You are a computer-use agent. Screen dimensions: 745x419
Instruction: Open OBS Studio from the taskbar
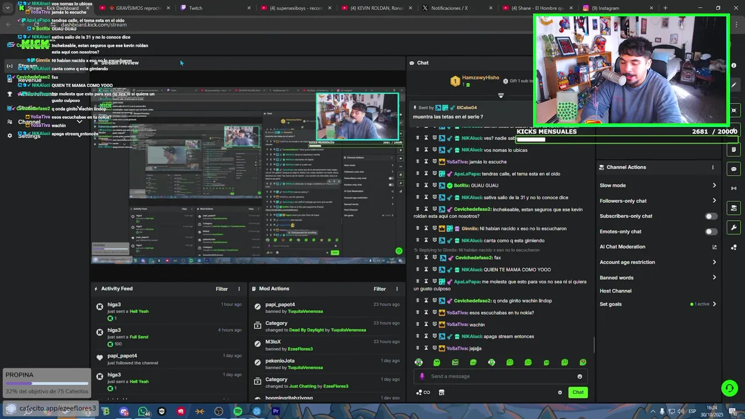click(x=219, y=411)
